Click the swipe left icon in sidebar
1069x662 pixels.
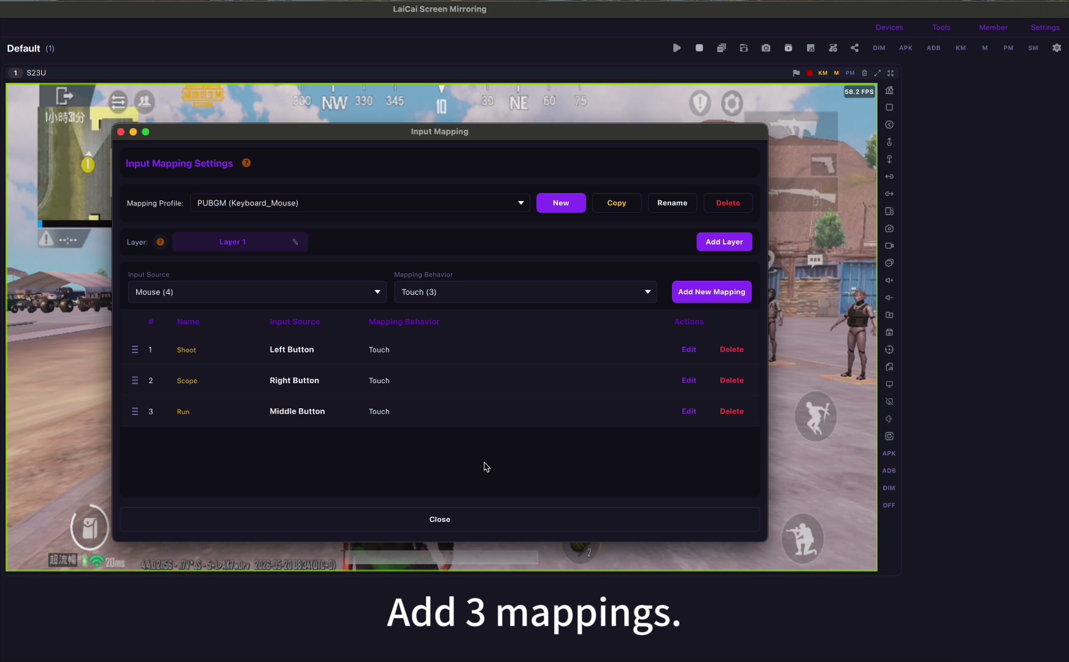pos(889,177)
